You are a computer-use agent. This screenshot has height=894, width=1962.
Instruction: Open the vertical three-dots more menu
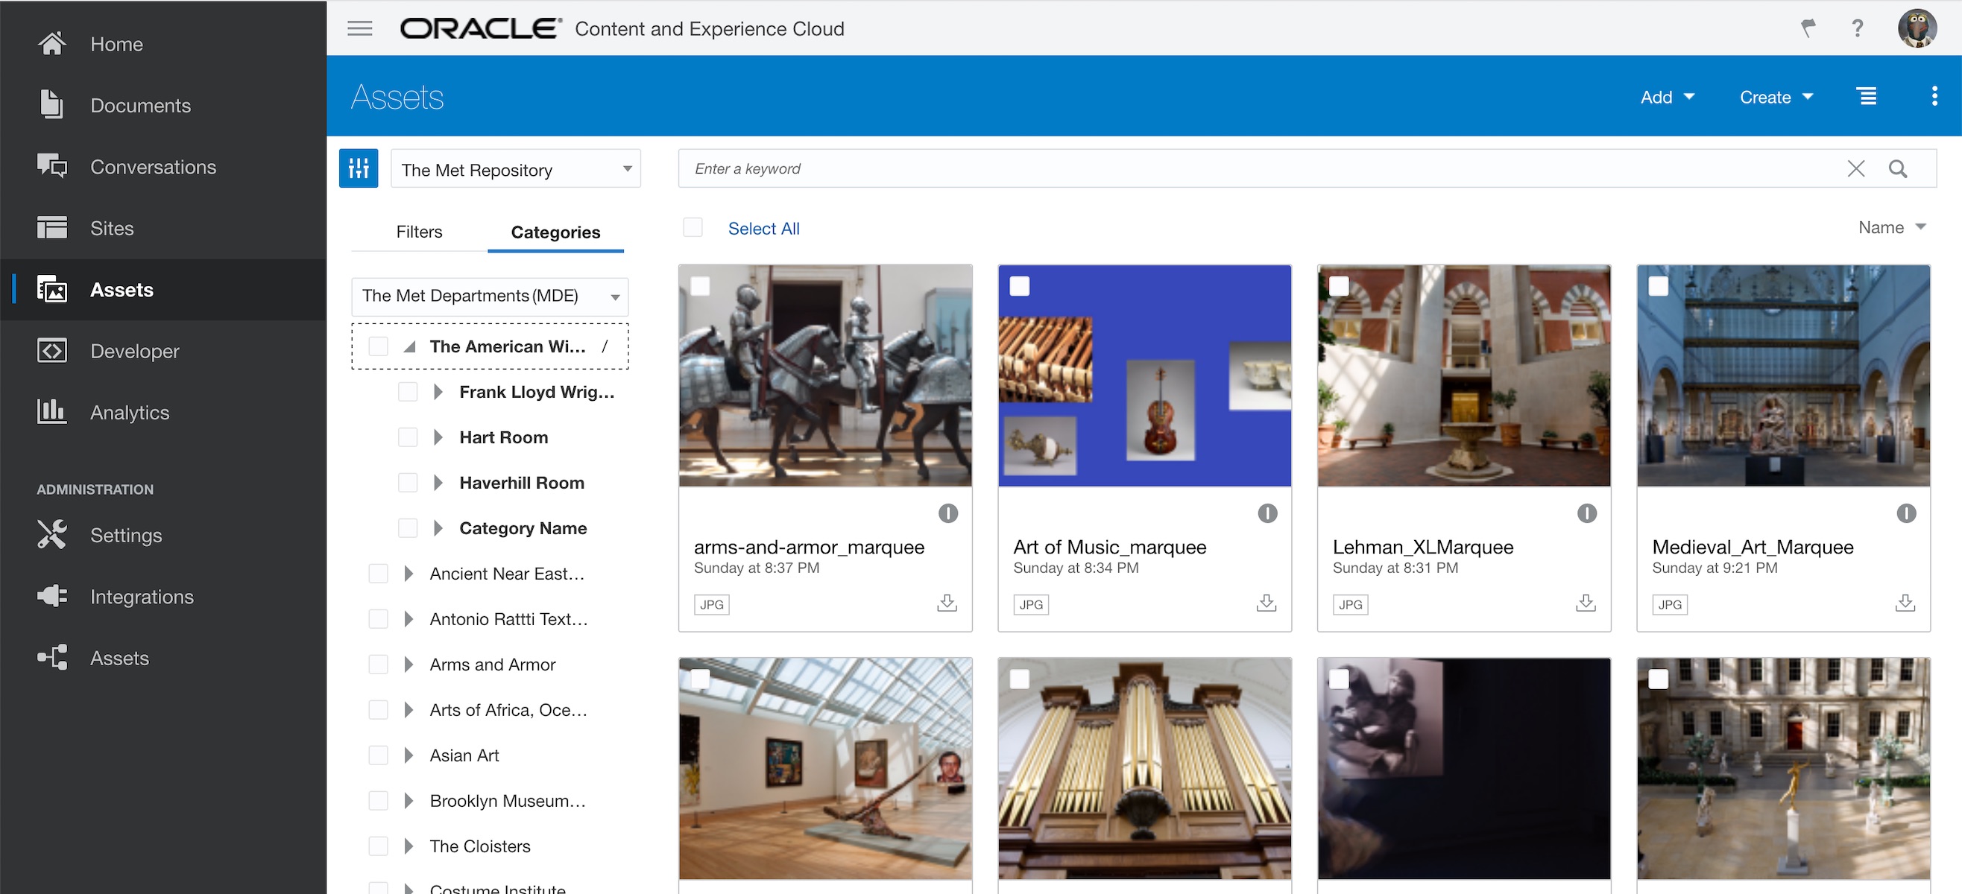coord(1934,97)
